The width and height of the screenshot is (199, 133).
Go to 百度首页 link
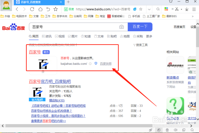(179, 27)
